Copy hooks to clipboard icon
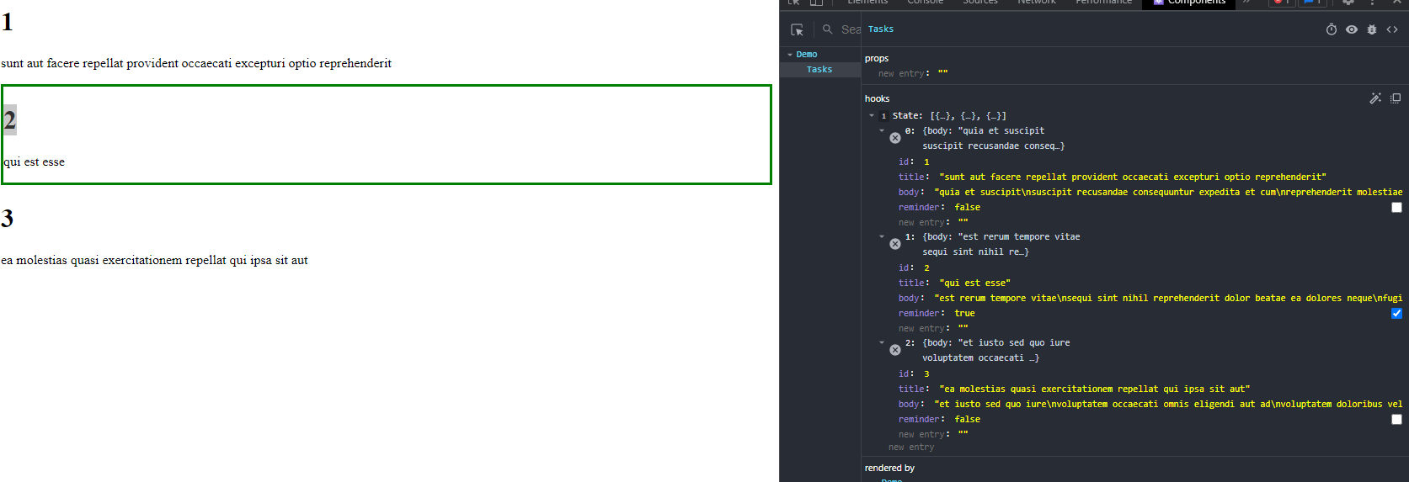Viewport: 1409px width, 482px height. tap(1396, 98)
